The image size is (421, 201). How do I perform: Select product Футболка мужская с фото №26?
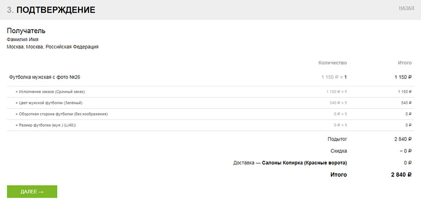point(48,77)
